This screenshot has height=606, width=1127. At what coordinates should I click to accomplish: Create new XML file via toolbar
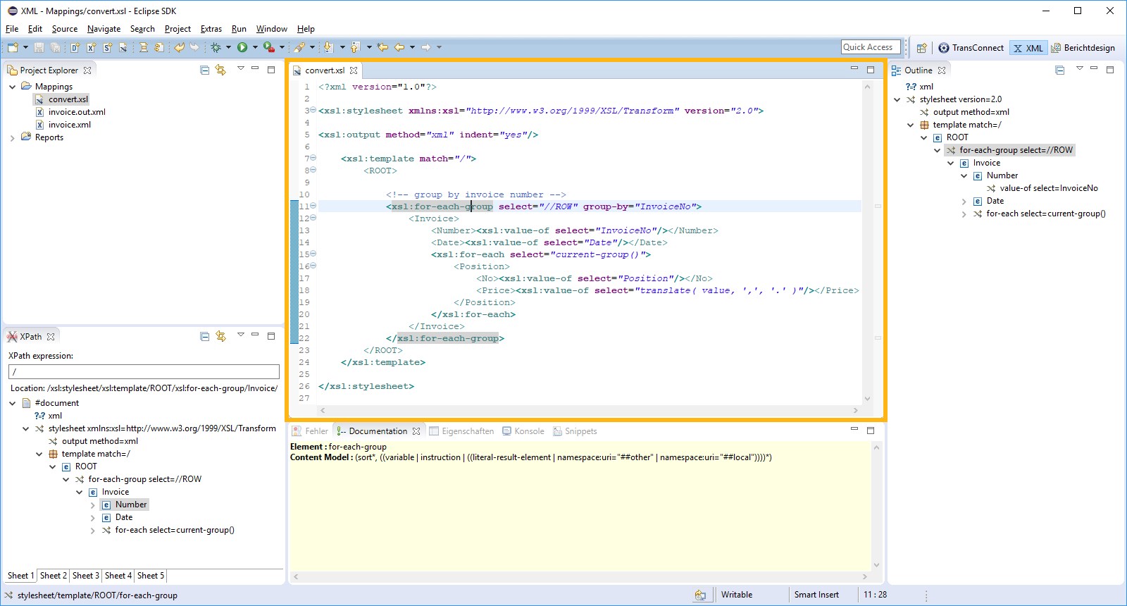[x=91, y=47]
